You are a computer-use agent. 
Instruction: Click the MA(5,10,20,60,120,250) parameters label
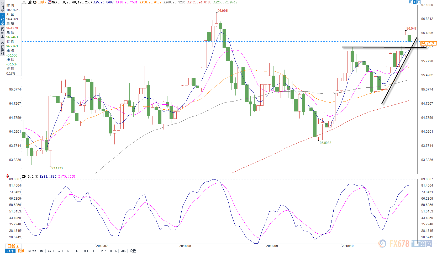(72, 2)
